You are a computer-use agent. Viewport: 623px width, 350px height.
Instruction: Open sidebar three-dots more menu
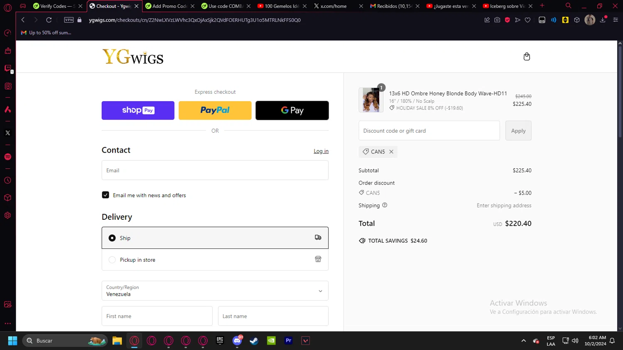point(7,323)
